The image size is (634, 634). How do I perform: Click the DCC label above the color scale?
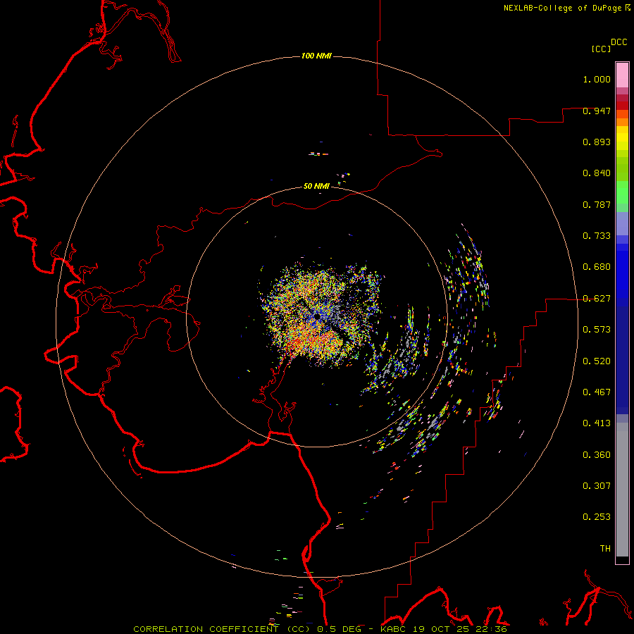click(619, 42)
